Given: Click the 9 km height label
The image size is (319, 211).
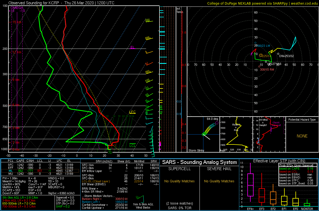Looking at the screenshot, I should 16,80.
